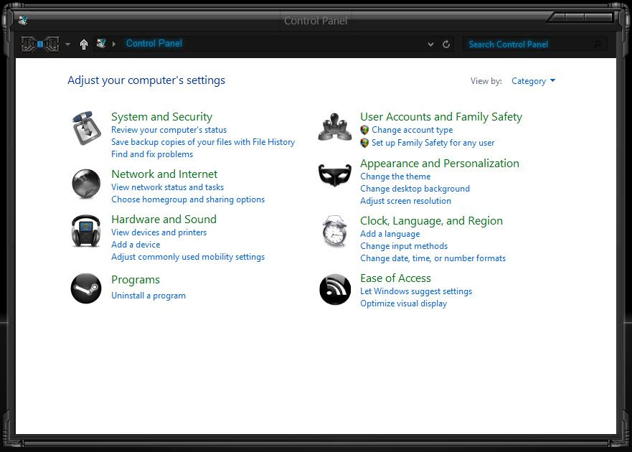The image size is (632, 452).
Task: Open the Appearance and Personalization mask icon
Action: click(x=334, y=175)
